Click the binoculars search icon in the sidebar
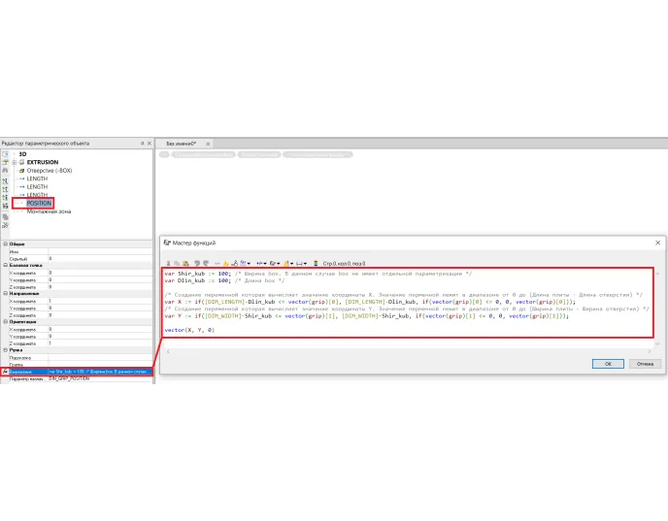 click(5, 170)
